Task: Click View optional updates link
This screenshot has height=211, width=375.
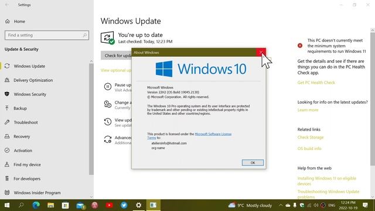Action: click(116, 70)
